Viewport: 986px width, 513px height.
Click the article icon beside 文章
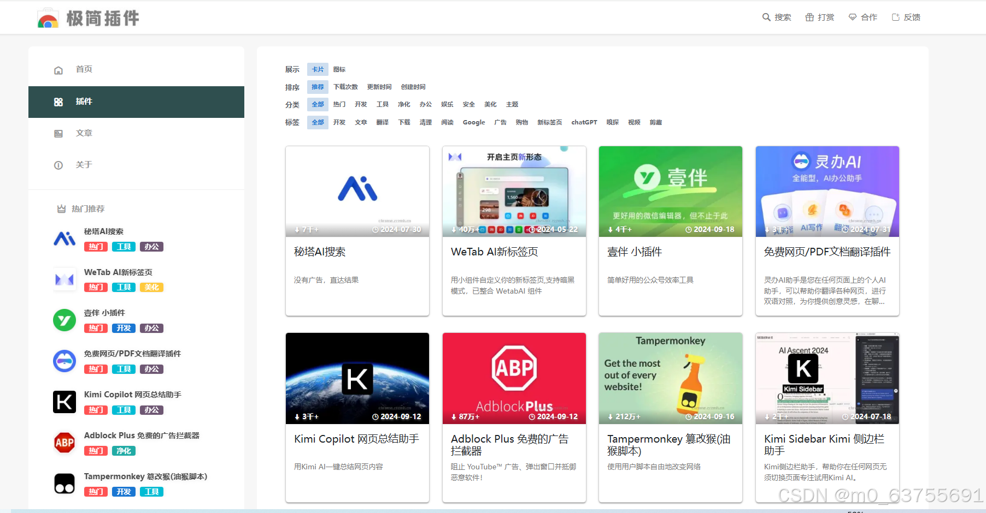58,134
